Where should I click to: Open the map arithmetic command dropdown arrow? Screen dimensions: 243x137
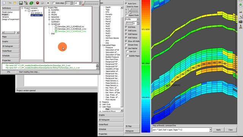tap(210, 130)
